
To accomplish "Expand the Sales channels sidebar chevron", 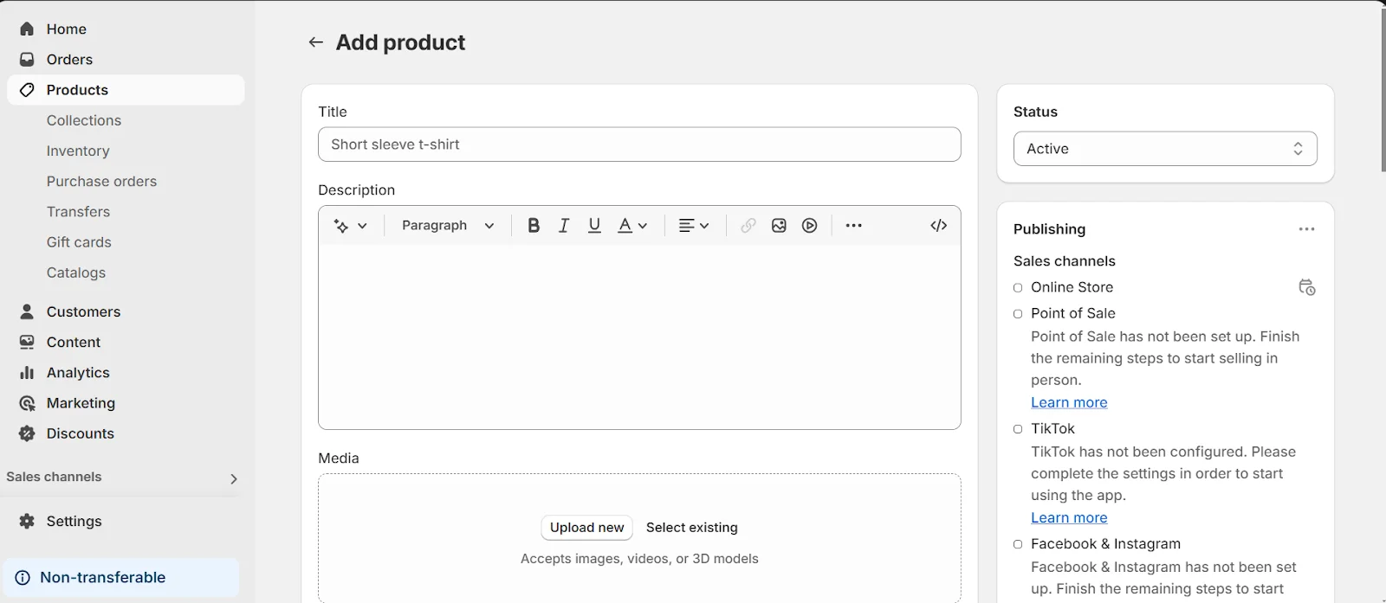I will [234, 478].
